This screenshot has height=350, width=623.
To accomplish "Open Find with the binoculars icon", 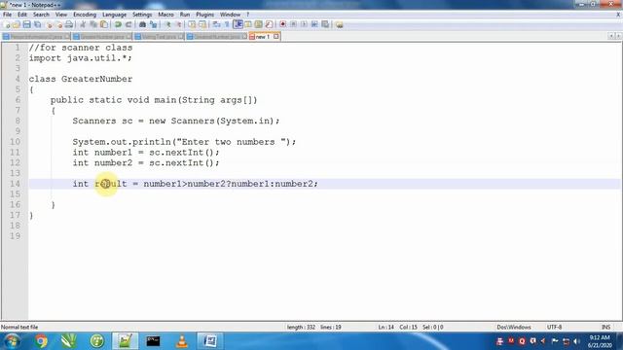I will pyautogui.click(x=142, y=24).
